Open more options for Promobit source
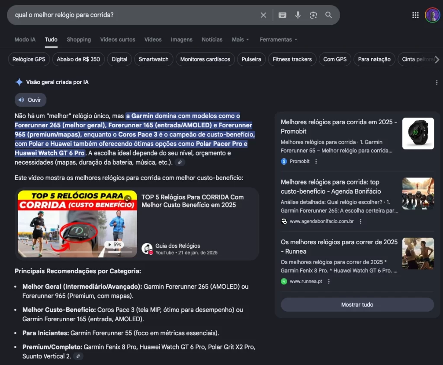This screenshot has width=443, height=365. coord(316,162)
